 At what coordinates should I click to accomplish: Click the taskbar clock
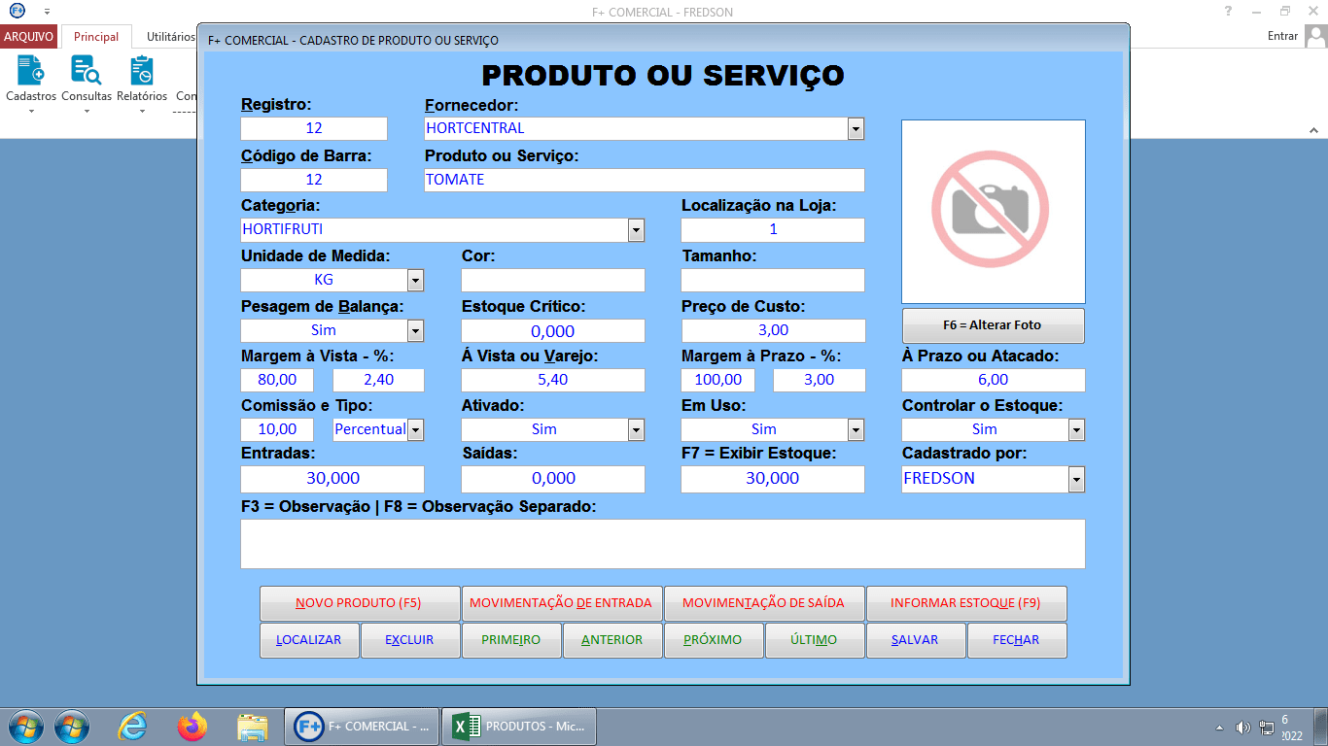point(1292,728)
